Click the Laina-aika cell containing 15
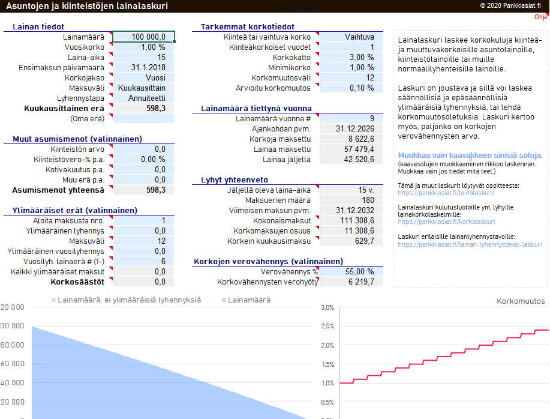 (x=143, y=57)
